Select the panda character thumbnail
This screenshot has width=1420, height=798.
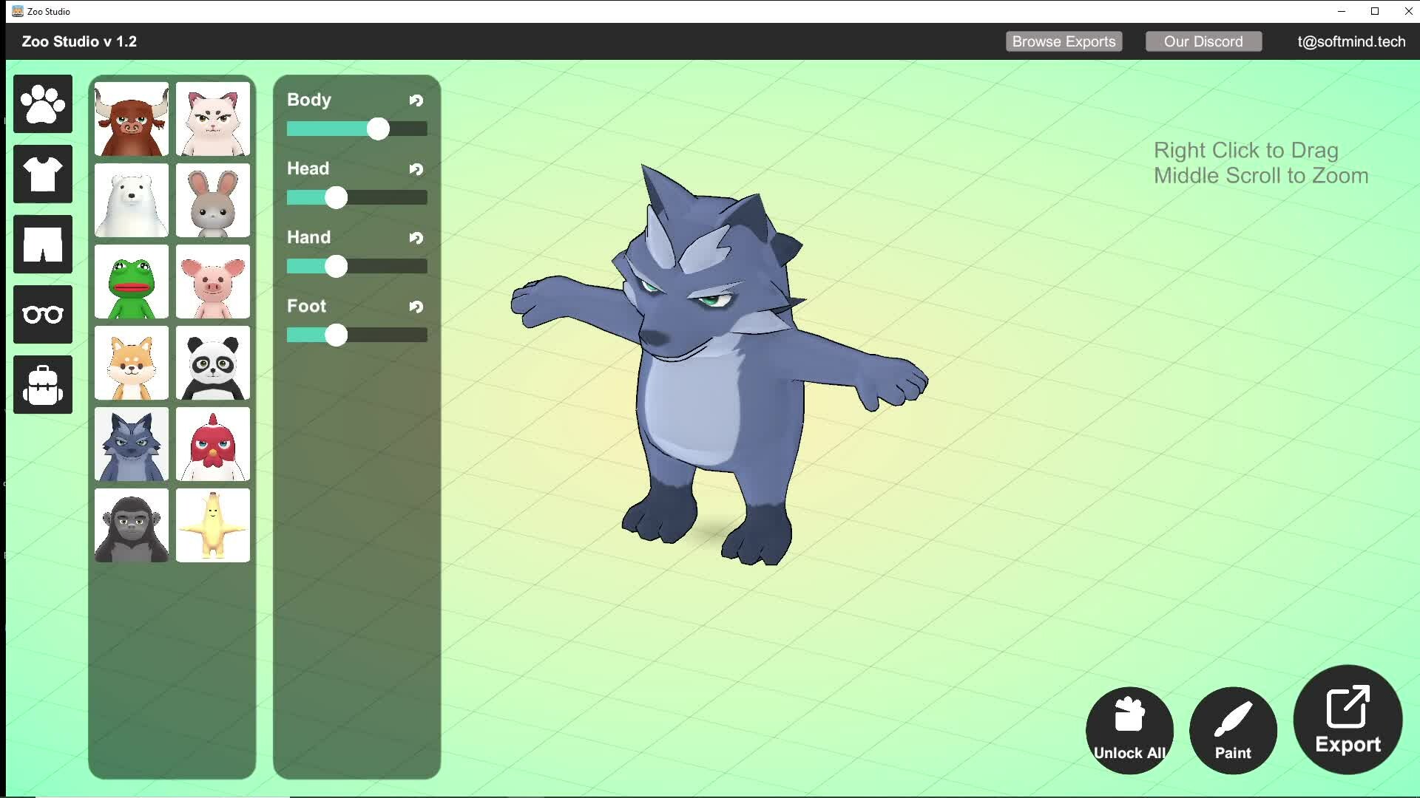click(x=213, y=364)
